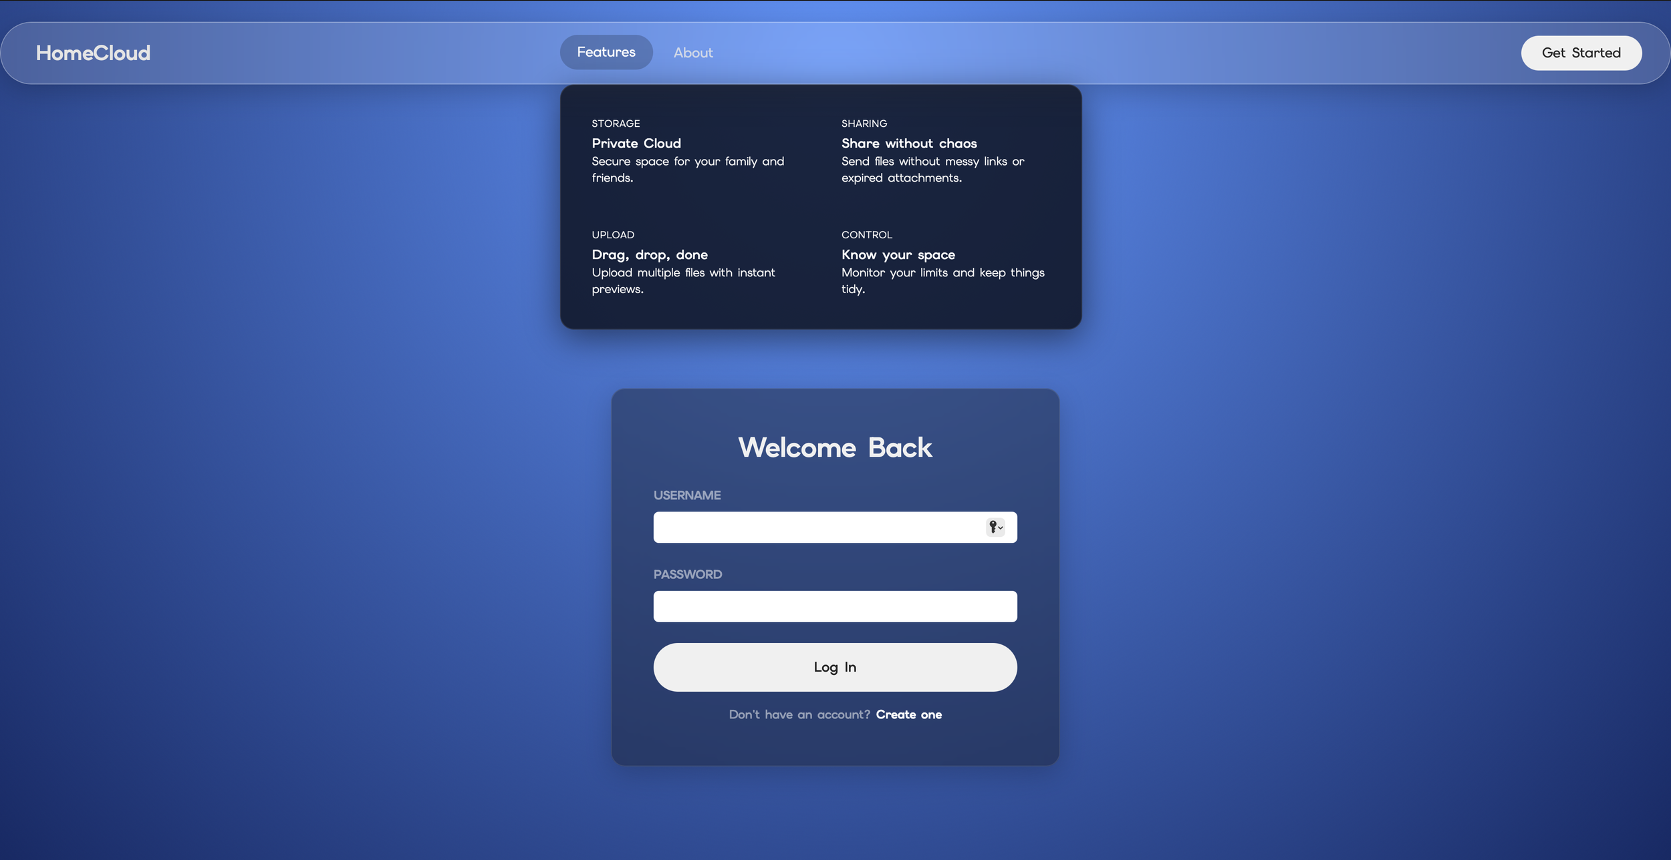Select the Private Cloud storage card
The image size is (1671, 860).
coord(688,150)
